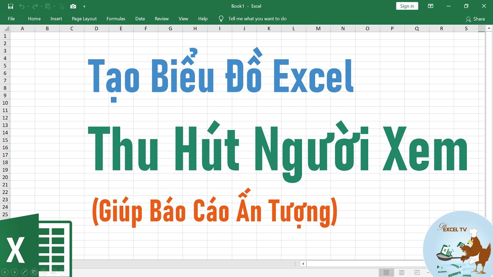
Task: Click the Book1 - Excel title text
Action: [246, 6]
